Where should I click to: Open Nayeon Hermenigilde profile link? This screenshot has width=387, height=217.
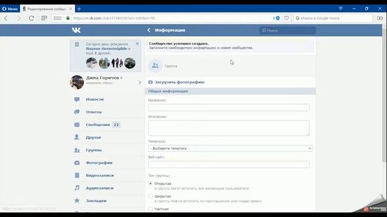point(106,48)
